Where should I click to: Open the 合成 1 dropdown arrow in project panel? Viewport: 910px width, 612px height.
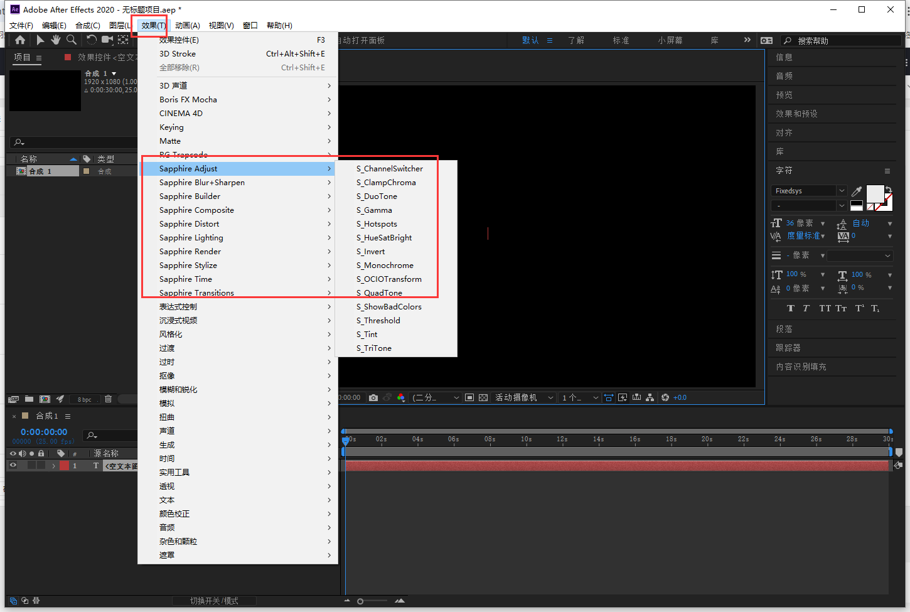(x=114, y=74)
